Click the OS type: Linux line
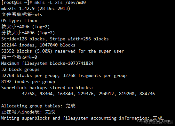Screen dimensions: 175x126 19,21
